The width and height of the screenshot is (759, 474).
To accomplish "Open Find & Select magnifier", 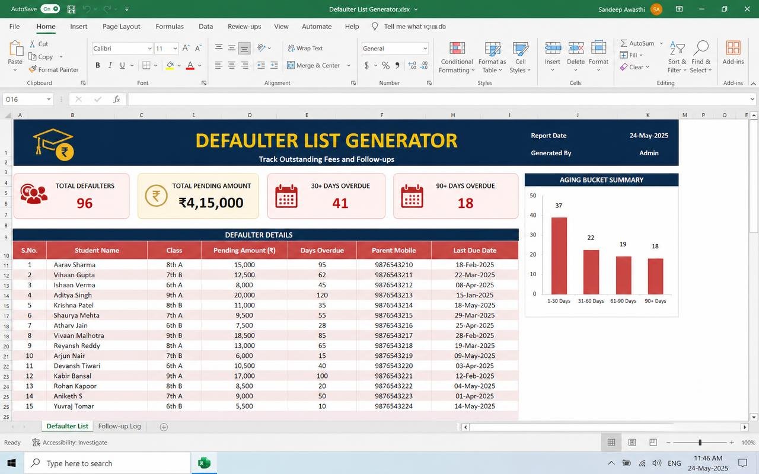I will pyautogui.click(x=701, y=57).
